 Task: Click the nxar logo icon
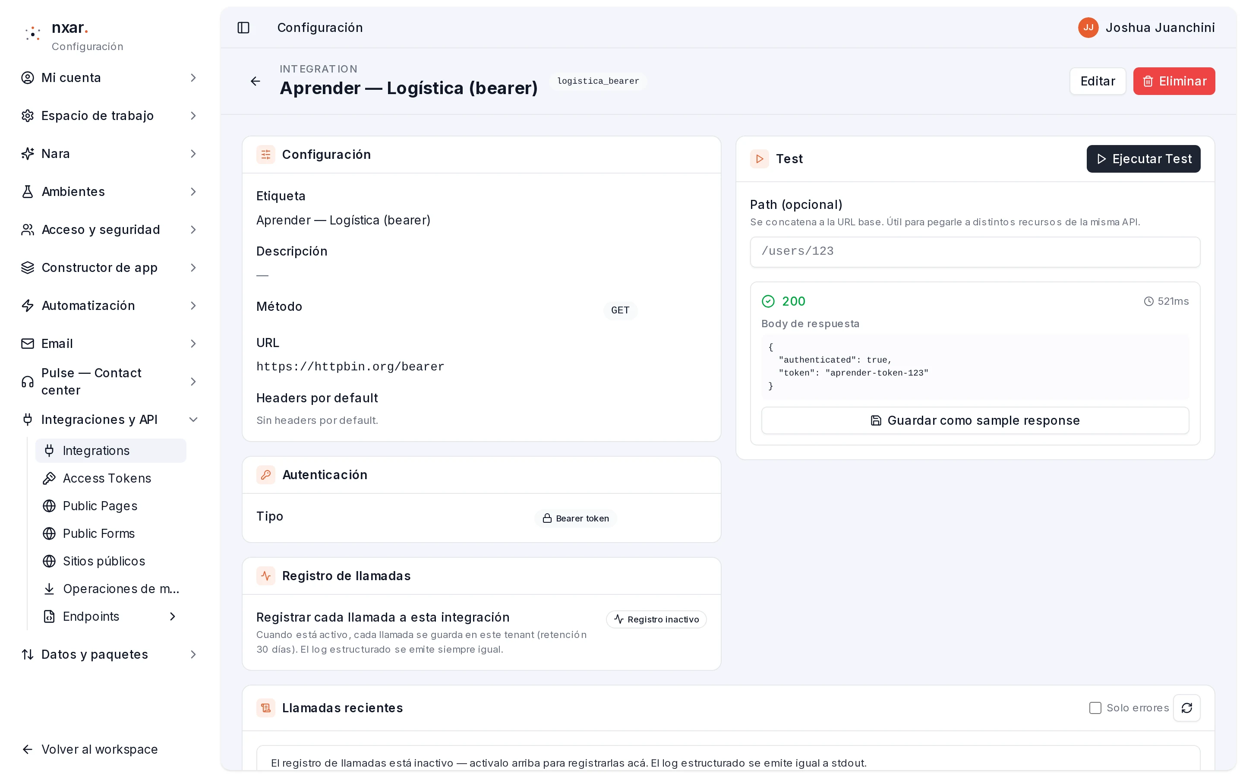(x=33, y=34)
